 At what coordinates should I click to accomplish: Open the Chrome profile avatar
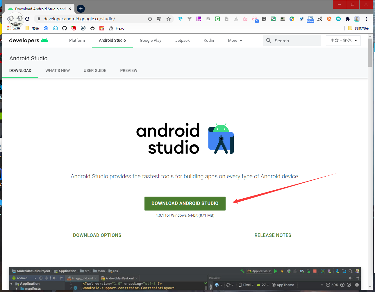357,19
